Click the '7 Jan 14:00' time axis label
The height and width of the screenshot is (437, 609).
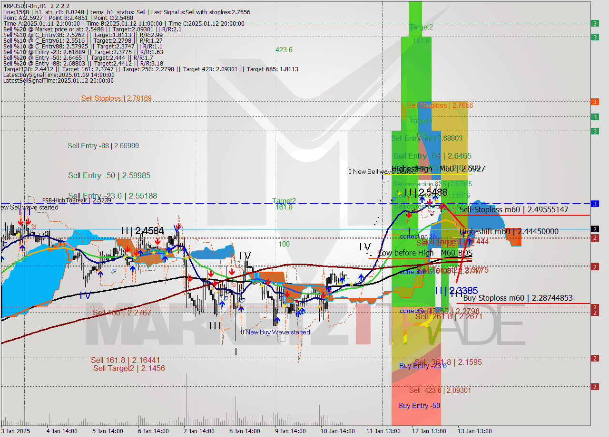(x=198, y=431)
